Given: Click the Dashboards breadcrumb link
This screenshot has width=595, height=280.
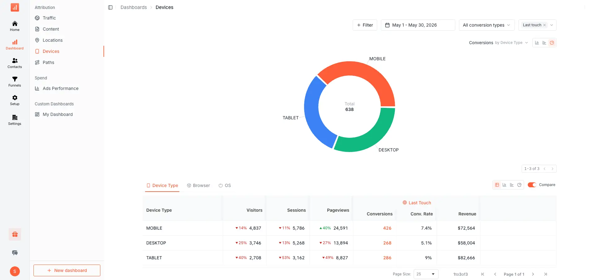Looking at the screenshot, I should click(x=134, y=7).
